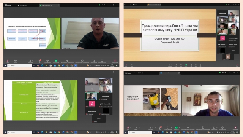The height and width of the screenshot is (137, 243).
Task: Unmute microphone in the workshop plan slide window
Action: tap(8, 61)
